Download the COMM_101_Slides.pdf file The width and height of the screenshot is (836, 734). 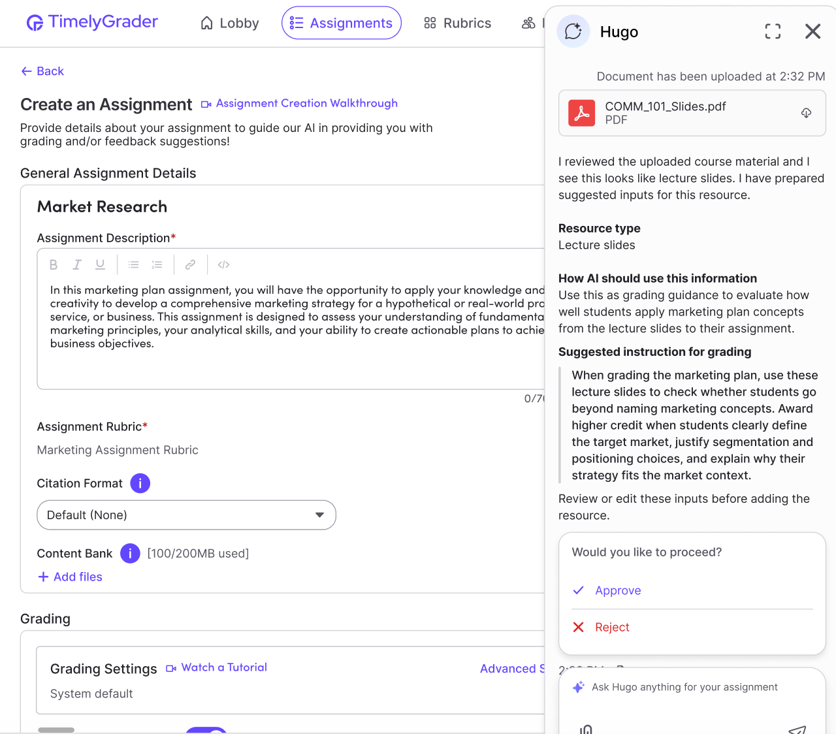[x=807, y=113]
